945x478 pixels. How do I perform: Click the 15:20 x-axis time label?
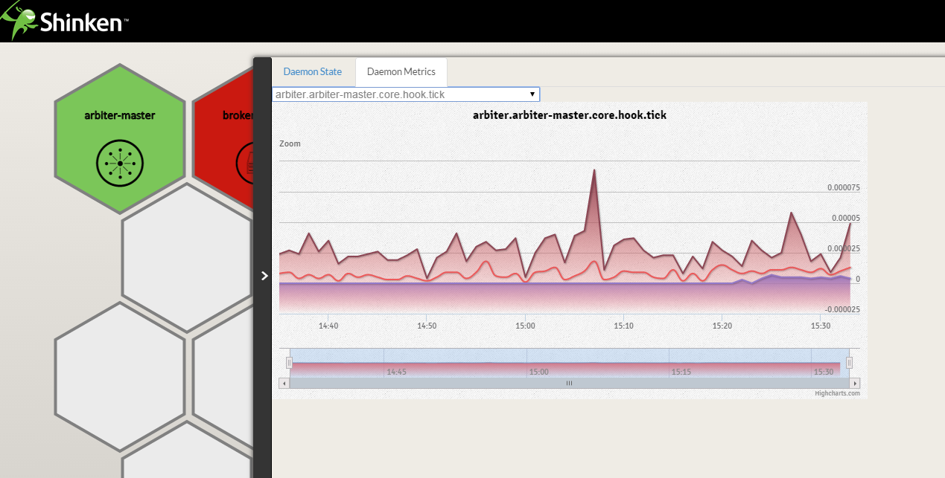(x=722, y=326)
